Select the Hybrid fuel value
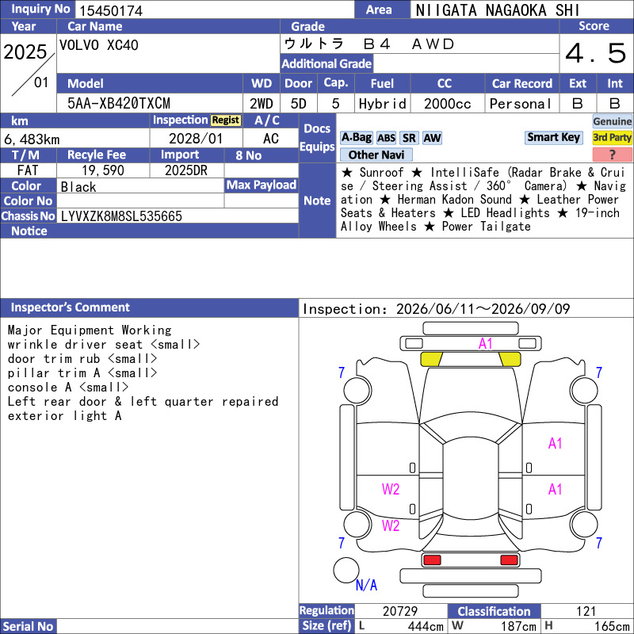 (x=383, y=104)
